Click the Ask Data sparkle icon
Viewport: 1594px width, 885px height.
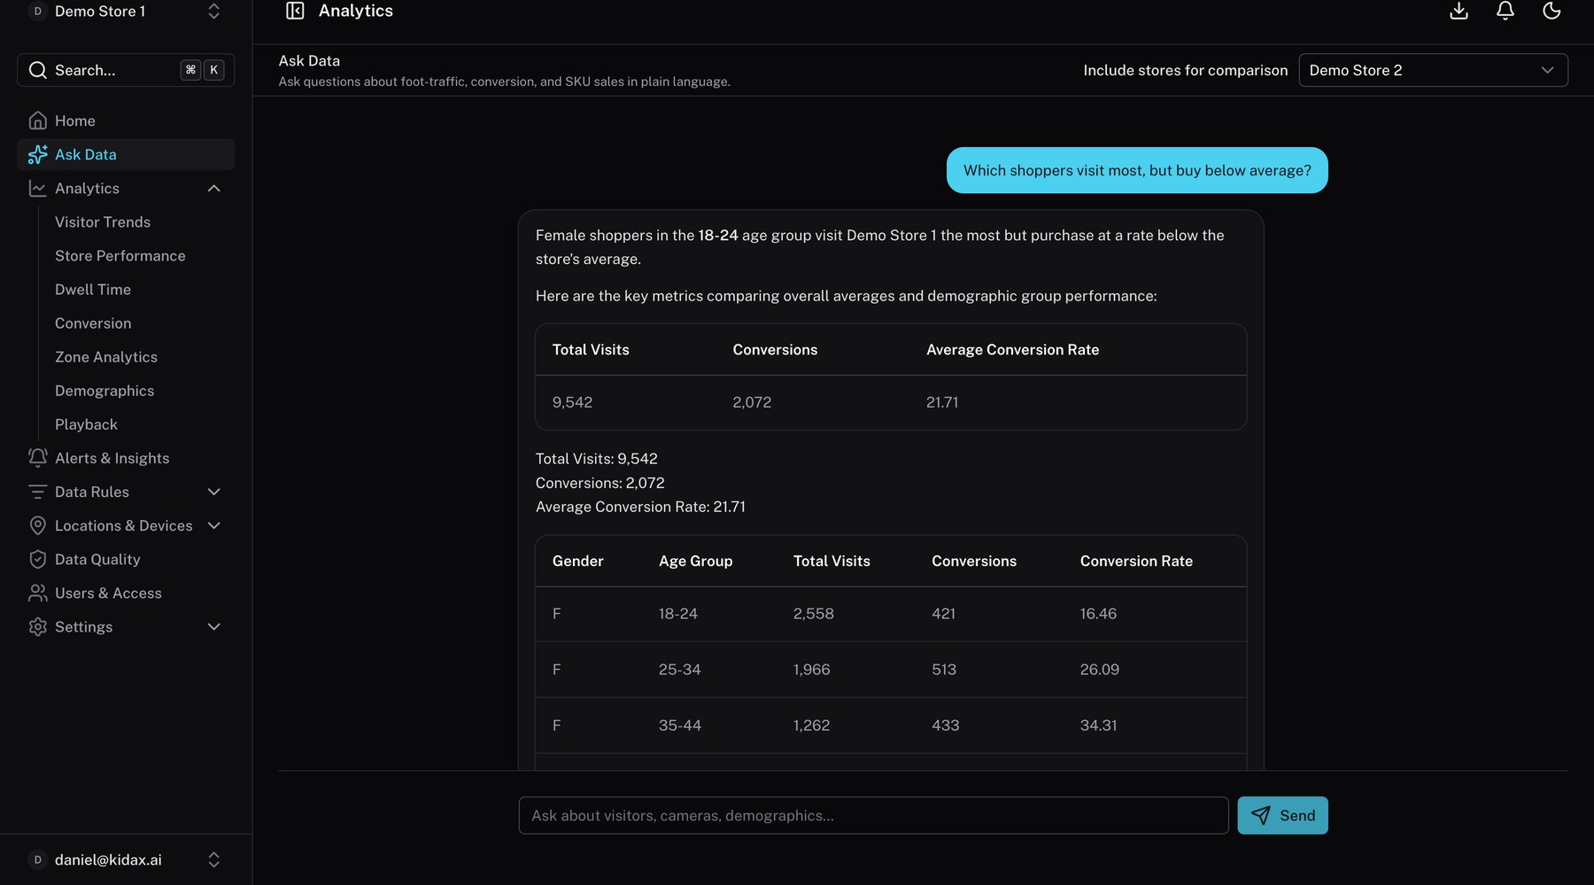click(x=37, y=154)
